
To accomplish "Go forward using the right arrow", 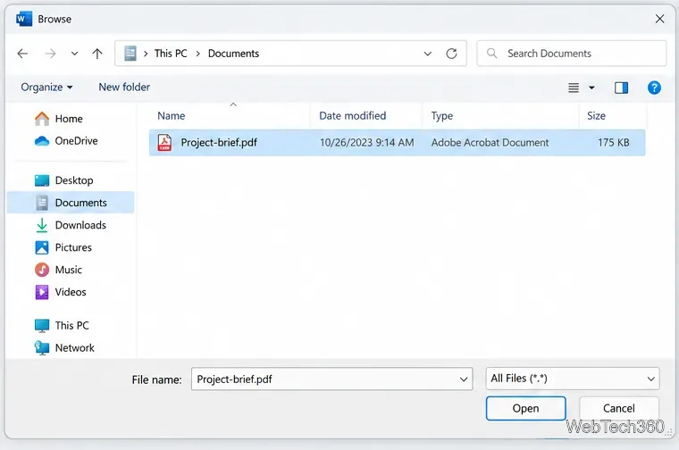I will click(x=51, y=54).
